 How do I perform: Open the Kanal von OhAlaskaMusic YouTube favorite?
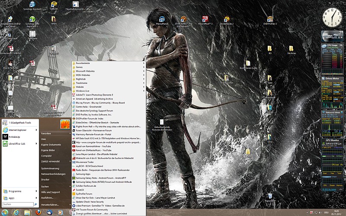pyautogui.click(x=109, y=150)
